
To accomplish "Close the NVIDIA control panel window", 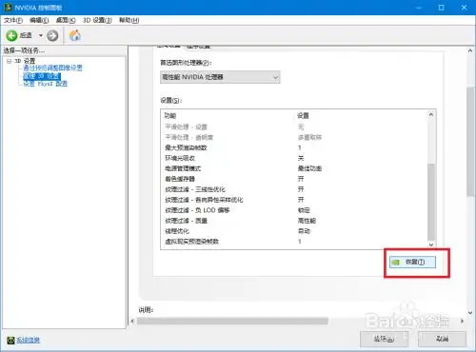I will (x=464, y=8).
